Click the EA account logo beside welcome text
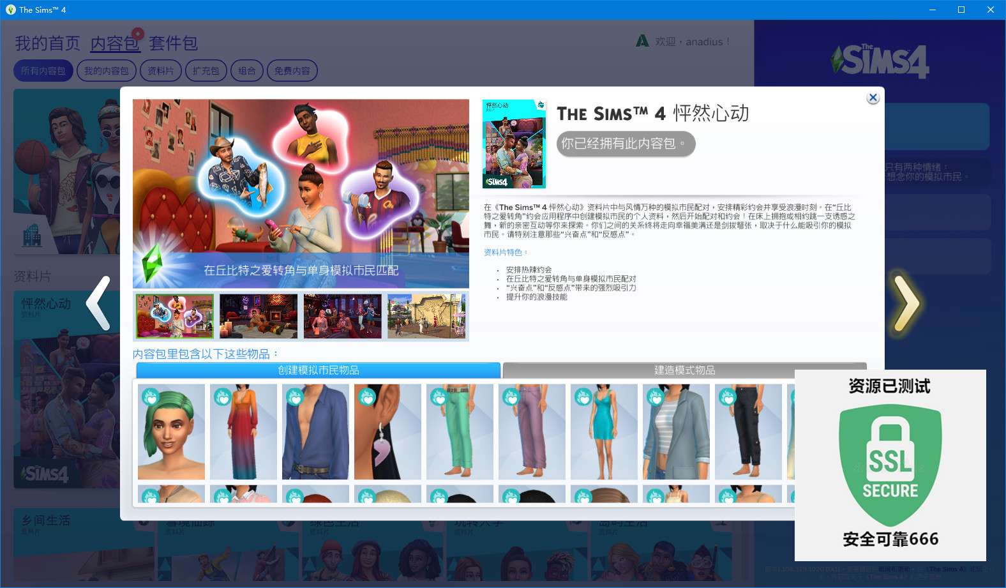The width and height of the screenshot is (1006, 588). pos(643,41)
